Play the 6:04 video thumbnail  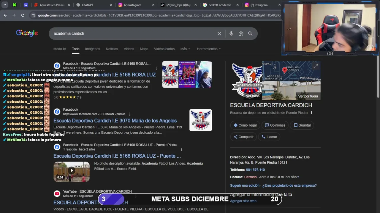72,172
